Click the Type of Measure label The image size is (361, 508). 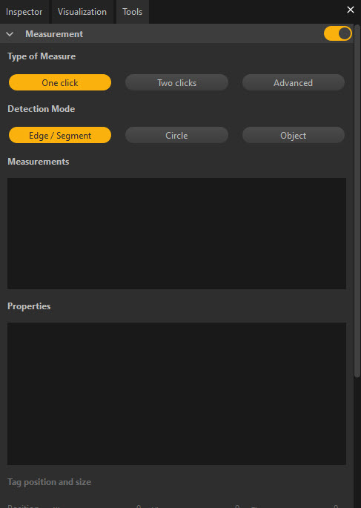42,56
